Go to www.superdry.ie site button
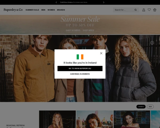Image resolution: width=160 pixels, height=128 pixels. click(80, 68)
